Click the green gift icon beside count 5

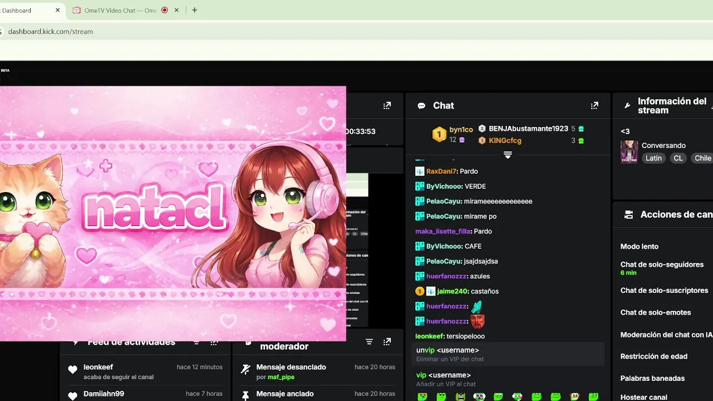tap(581, 129)
